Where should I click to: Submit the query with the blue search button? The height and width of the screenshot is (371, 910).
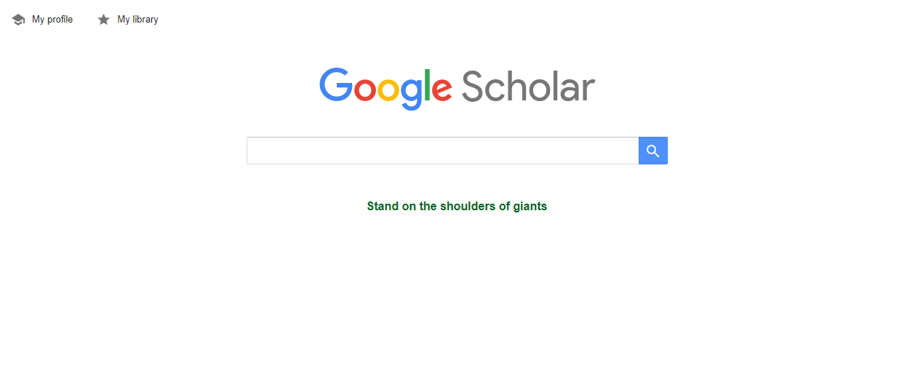coord(652,151)
